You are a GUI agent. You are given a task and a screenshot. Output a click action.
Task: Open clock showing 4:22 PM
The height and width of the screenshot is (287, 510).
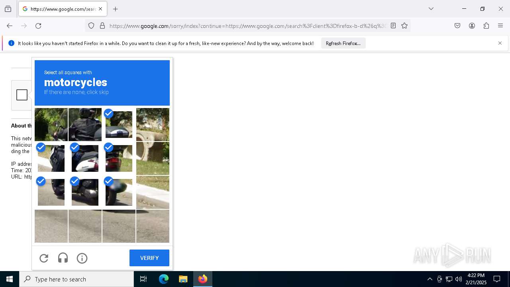pyautogui.click(x=476, y=279)
